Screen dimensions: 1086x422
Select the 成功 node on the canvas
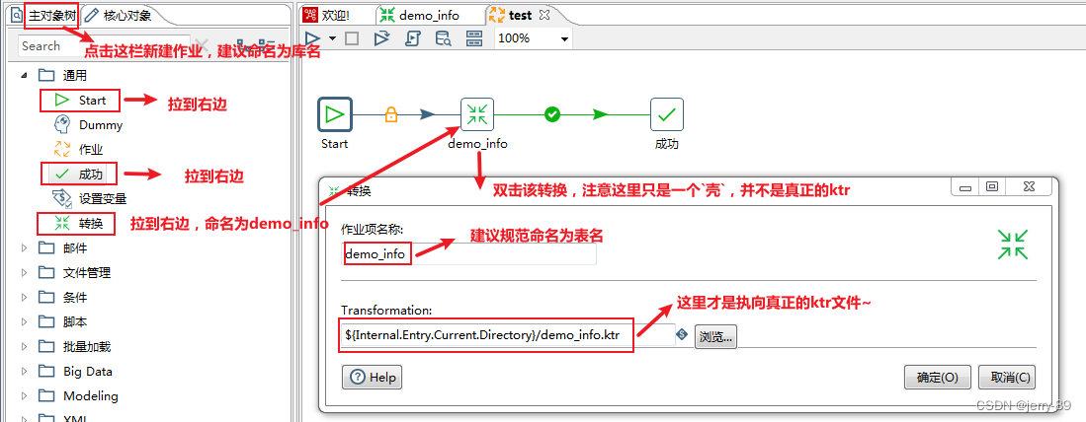[667, 114]
